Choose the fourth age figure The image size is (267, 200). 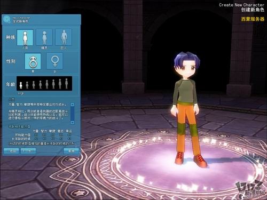click(41, 85)
